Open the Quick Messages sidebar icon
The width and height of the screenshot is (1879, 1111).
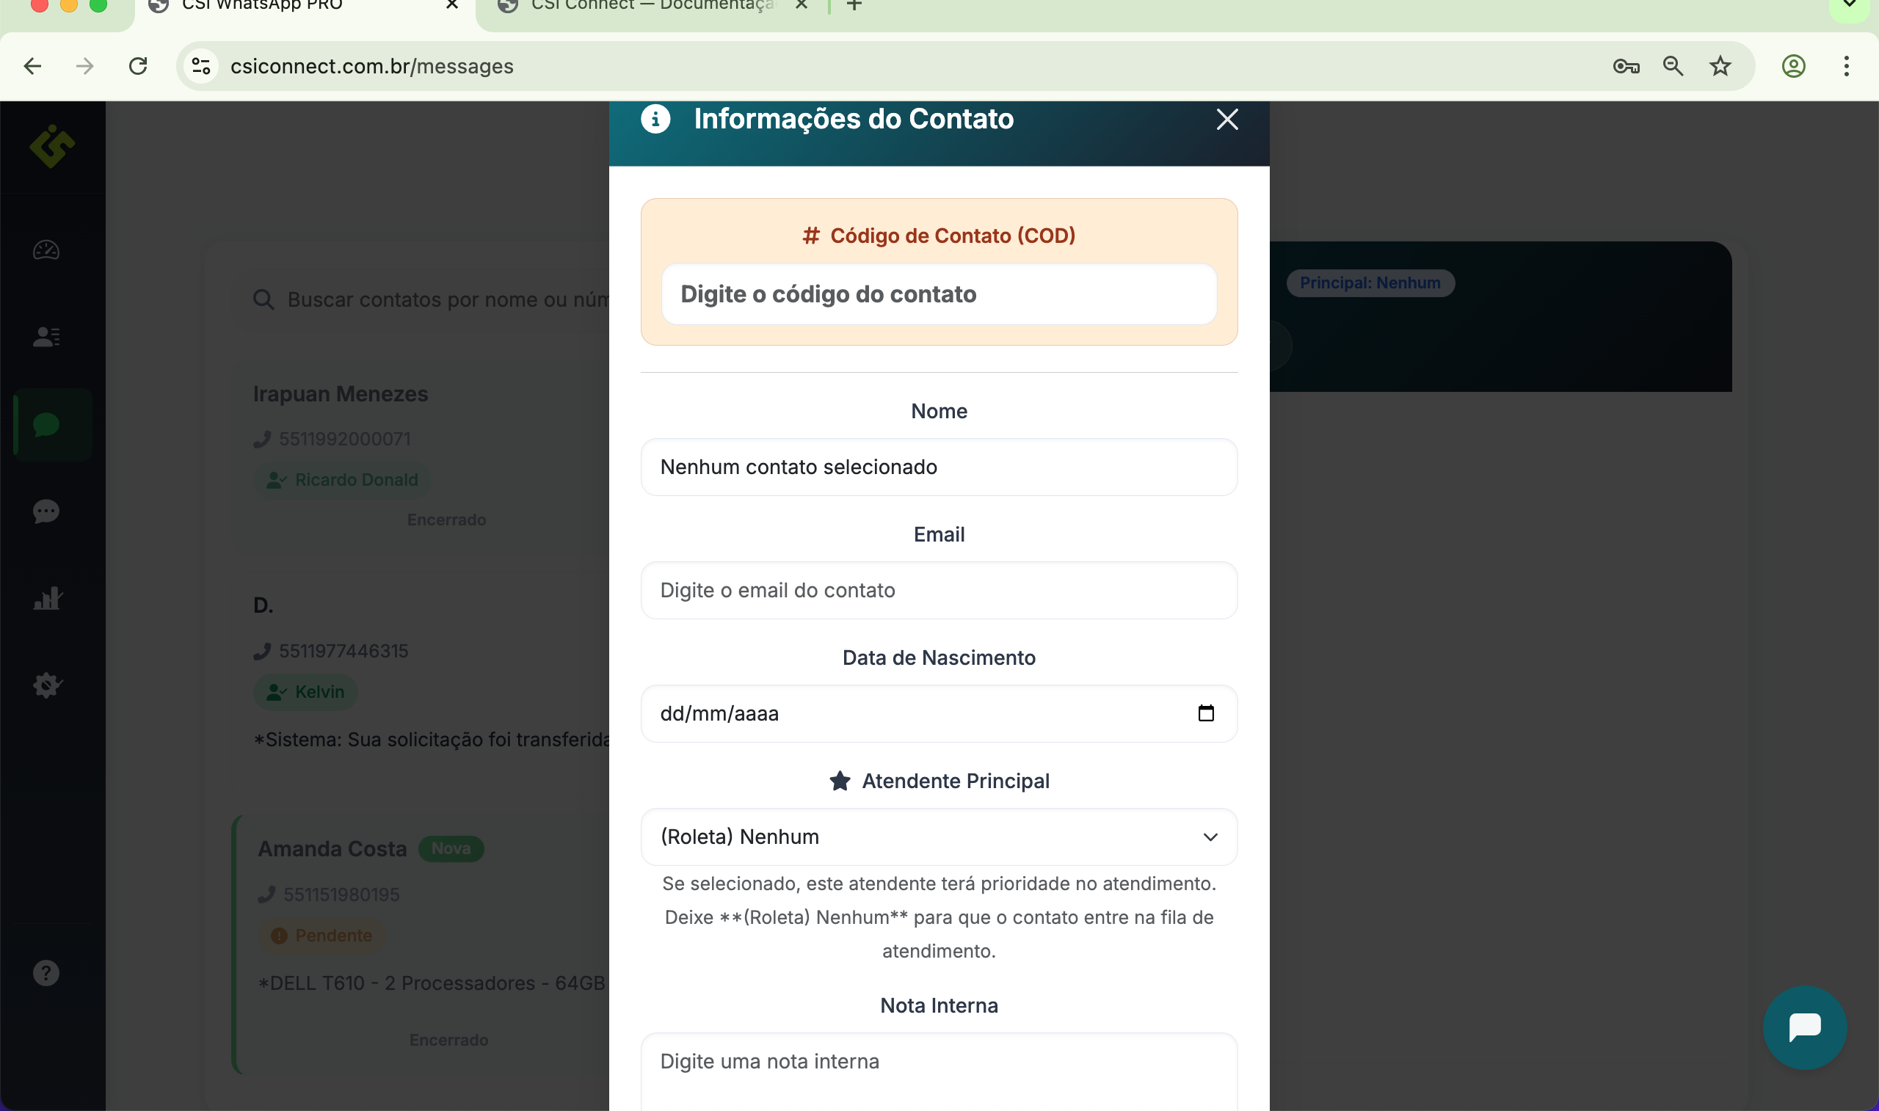(46, 511)
